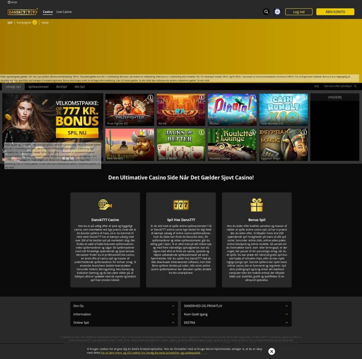
Task: Open info icon on RA KO tile
Action: click(202, 97)
